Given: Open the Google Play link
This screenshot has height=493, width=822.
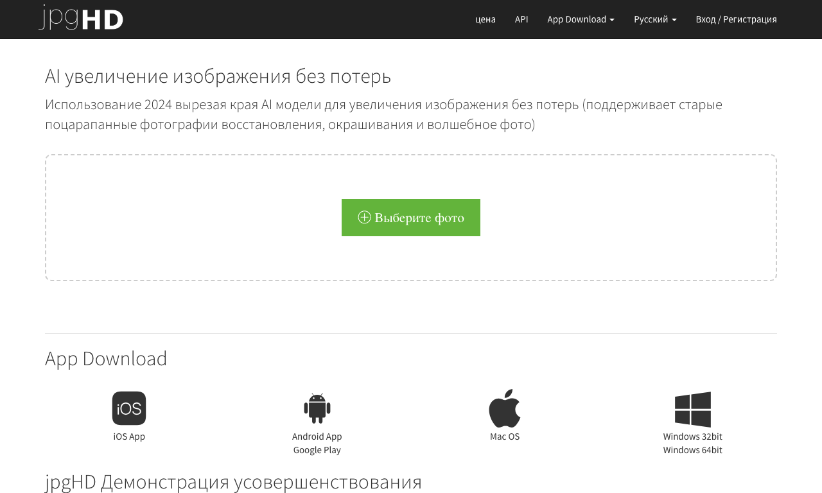Looking at the screenshot, I should [317, 450].
